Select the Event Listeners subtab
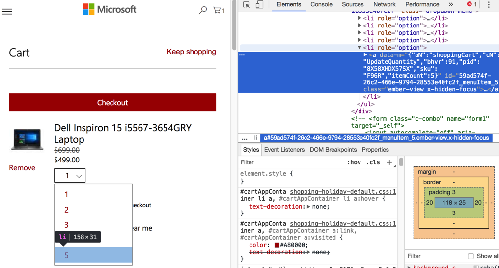Screen dimensions: 499x268 pos(284,150)
